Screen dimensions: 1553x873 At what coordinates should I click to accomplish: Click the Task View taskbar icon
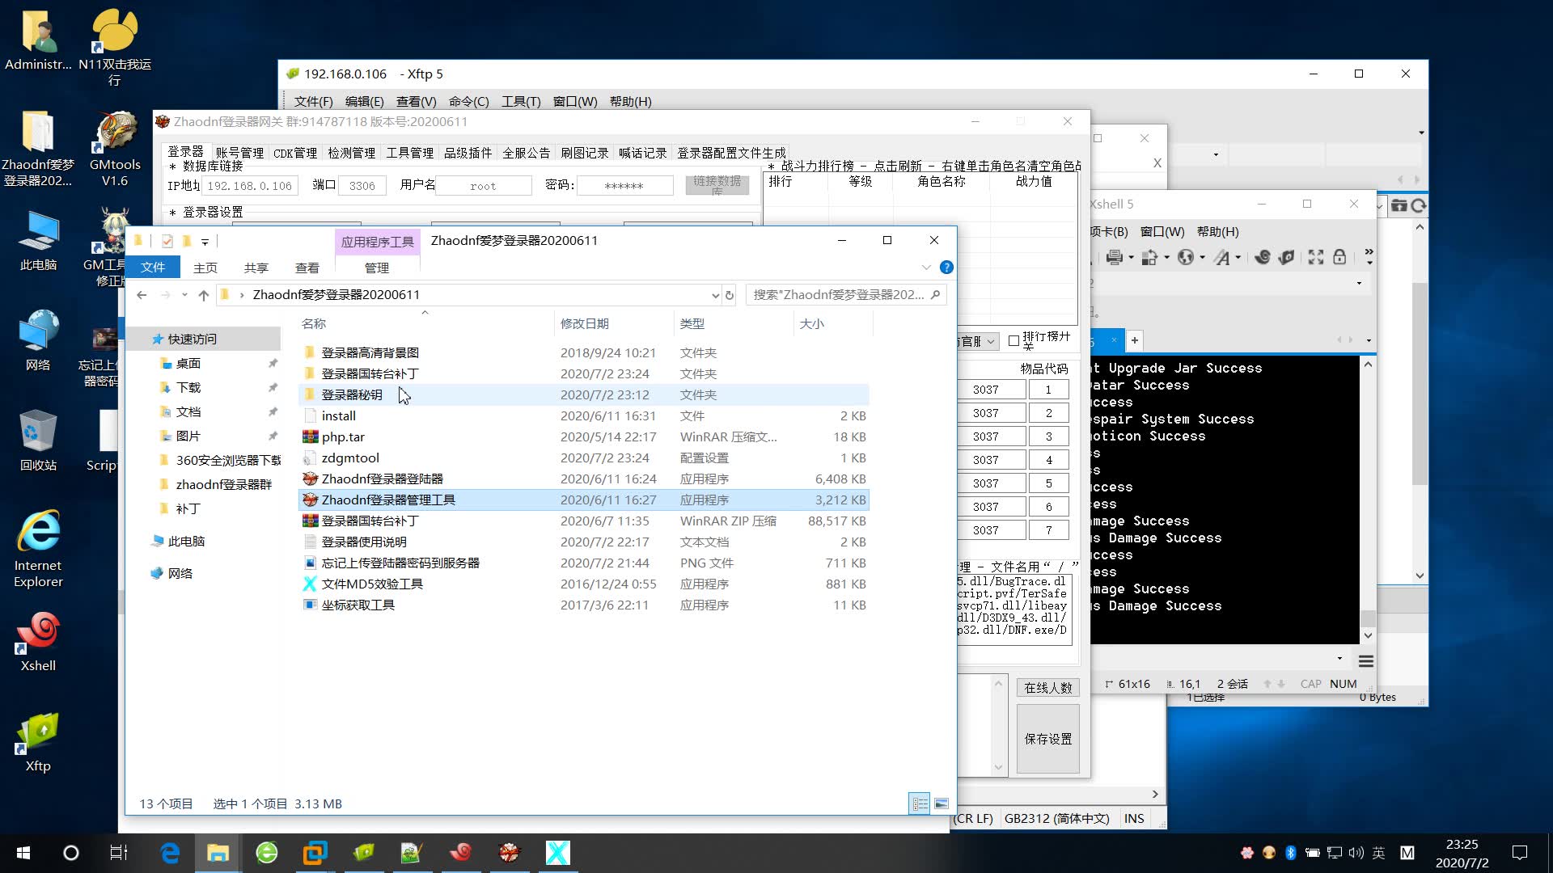(x=119, y=853)
